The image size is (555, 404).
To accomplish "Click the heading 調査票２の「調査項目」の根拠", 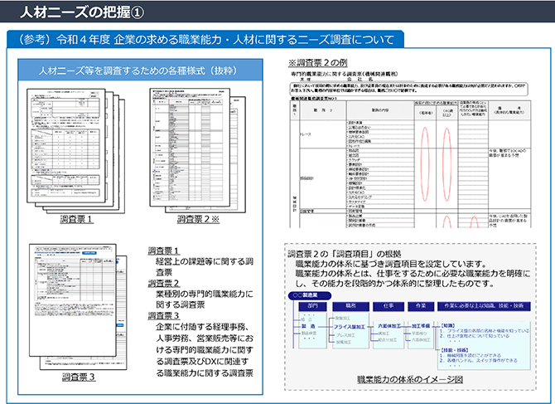I will pos(344,254).
